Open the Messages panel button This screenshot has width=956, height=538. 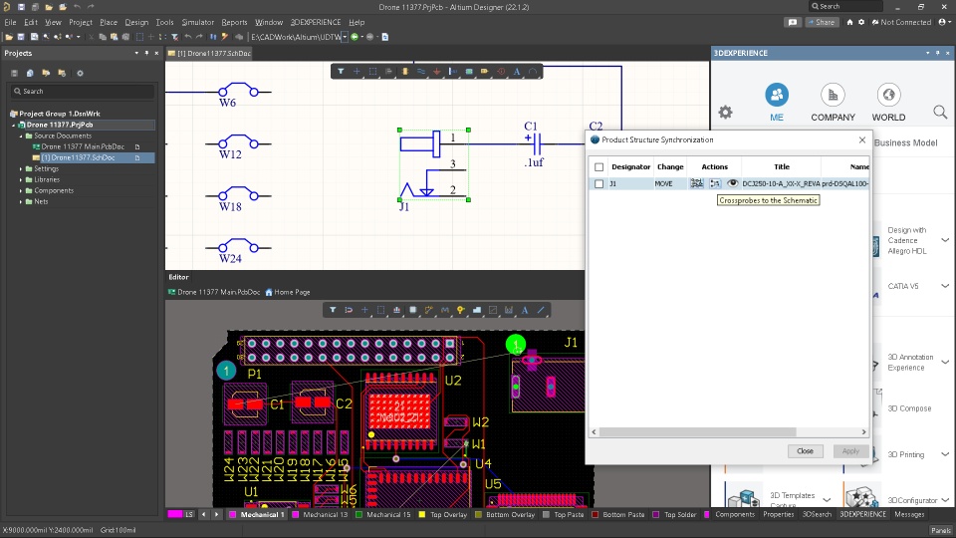[909, 514]
